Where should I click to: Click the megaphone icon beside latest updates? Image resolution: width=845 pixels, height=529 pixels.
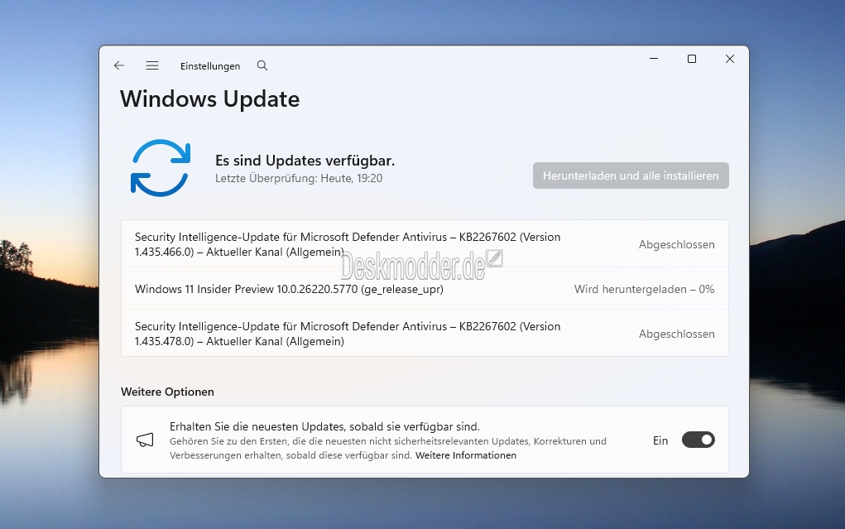pyautogui.click(x=145, y=440)
